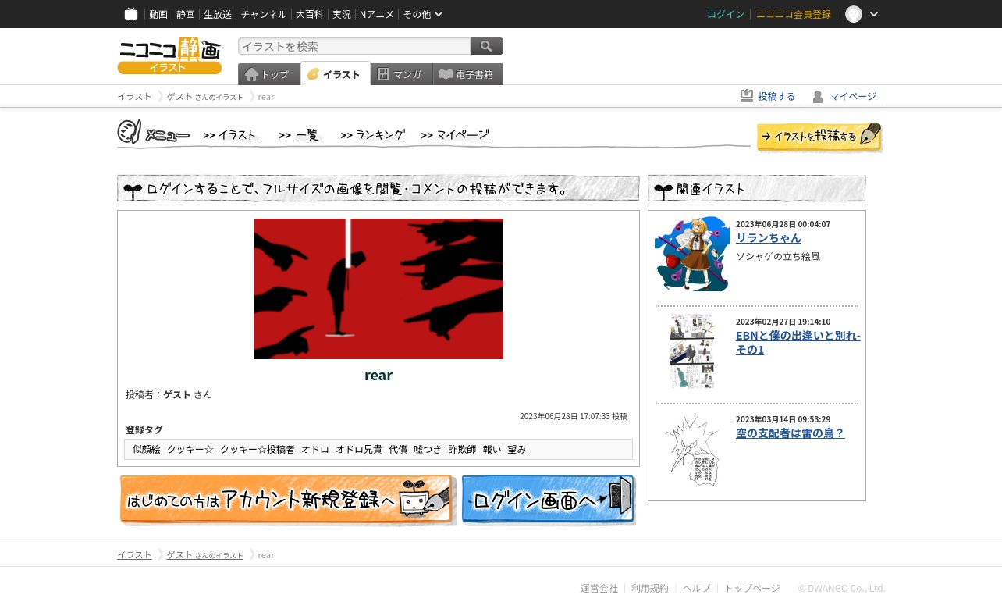Image resolution: width=1002 pixels, height=609 pixels.
Task: Click the 報い tag
Action: pos(492,450)
